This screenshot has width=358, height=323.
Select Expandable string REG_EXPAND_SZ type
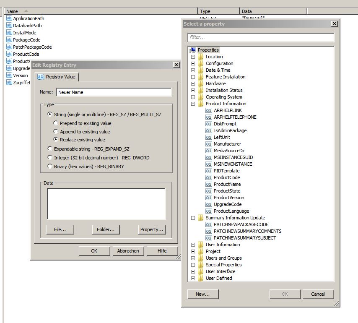tap(50, 149)
